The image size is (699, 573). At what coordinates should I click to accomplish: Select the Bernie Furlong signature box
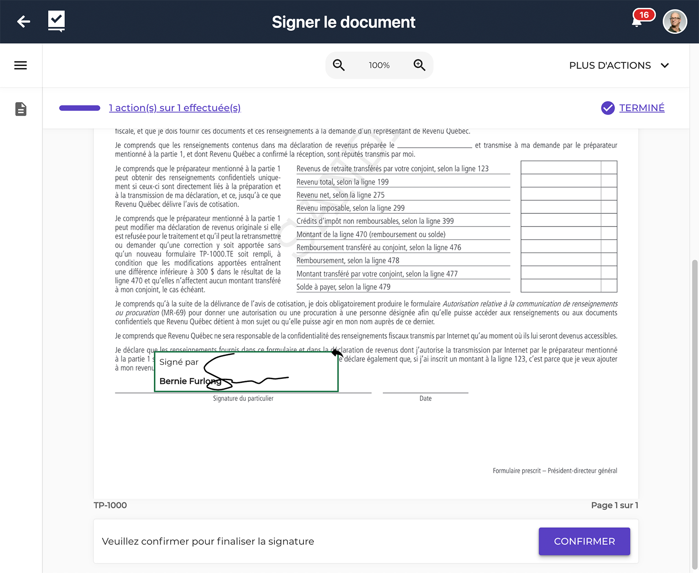246,372
